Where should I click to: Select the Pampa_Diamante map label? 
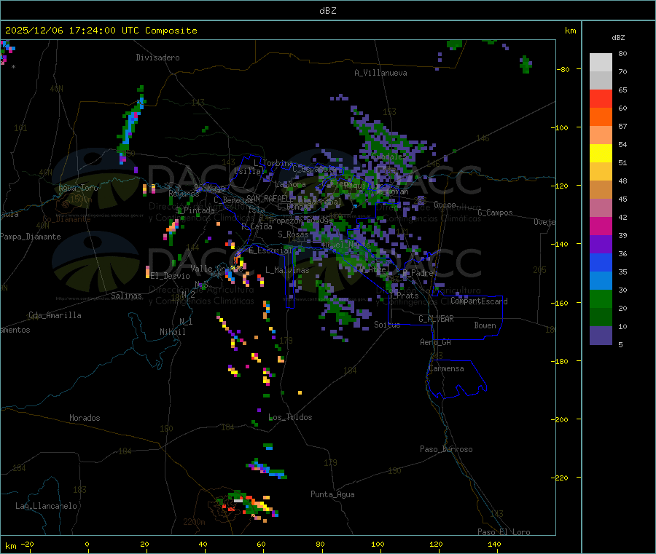coord(31,237)
